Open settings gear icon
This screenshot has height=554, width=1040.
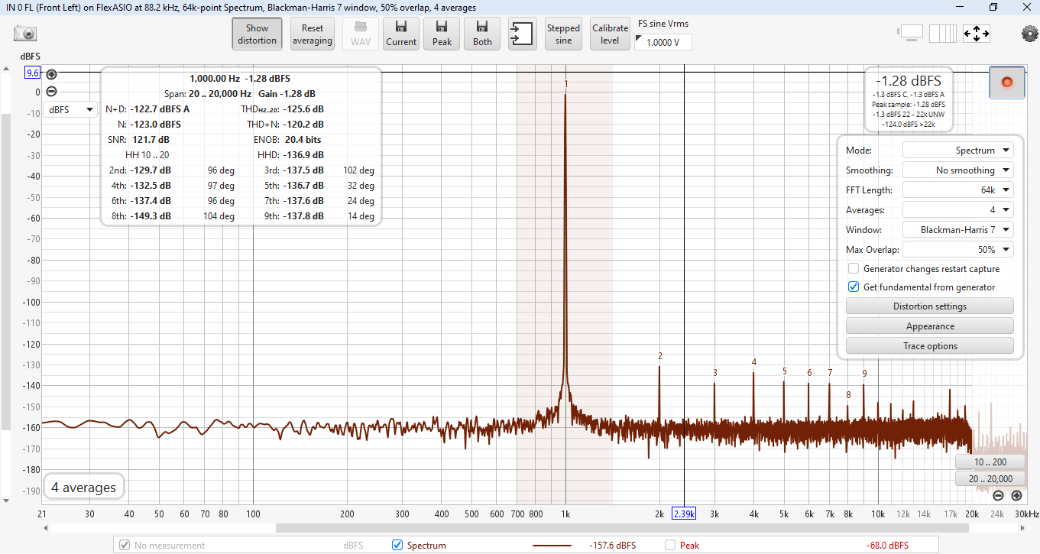(1029, 34)
